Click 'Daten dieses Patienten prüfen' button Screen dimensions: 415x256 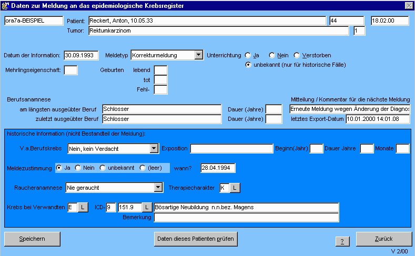(196, 239)
